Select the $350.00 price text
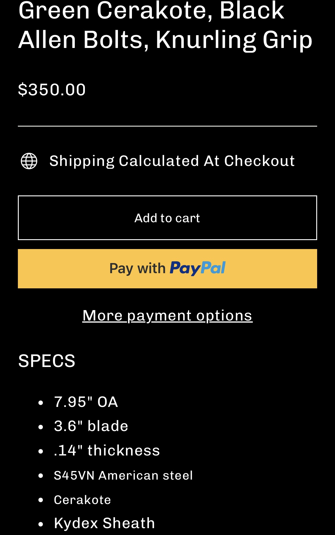This screenshot has height=535, width=335. 52,89
